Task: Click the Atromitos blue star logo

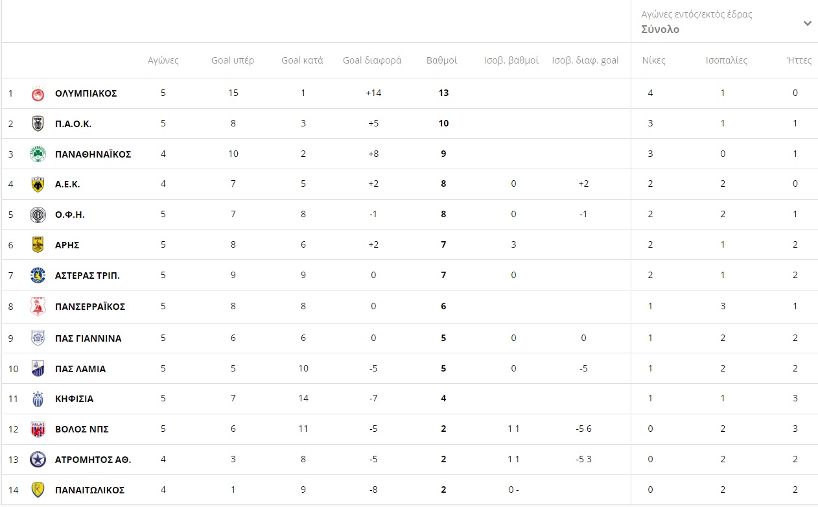Action: [x=38, y=460]
